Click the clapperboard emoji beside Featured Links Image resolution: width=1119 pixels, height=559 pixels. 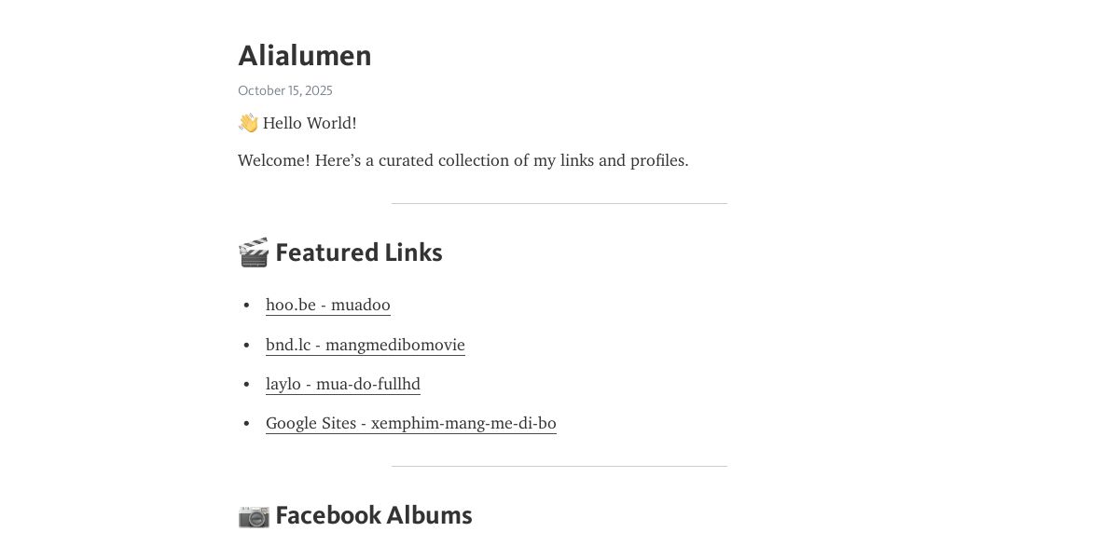254,252
